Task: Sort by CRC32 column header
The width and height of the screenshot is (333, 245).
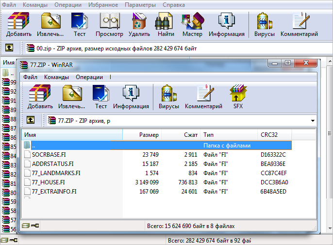Action: (x=275, y=134)
